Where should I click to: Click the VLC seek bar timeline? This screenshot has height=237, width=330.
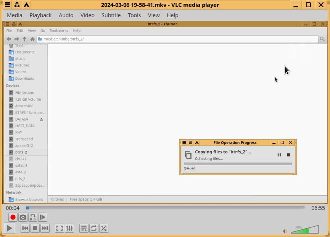coord(165,208)
